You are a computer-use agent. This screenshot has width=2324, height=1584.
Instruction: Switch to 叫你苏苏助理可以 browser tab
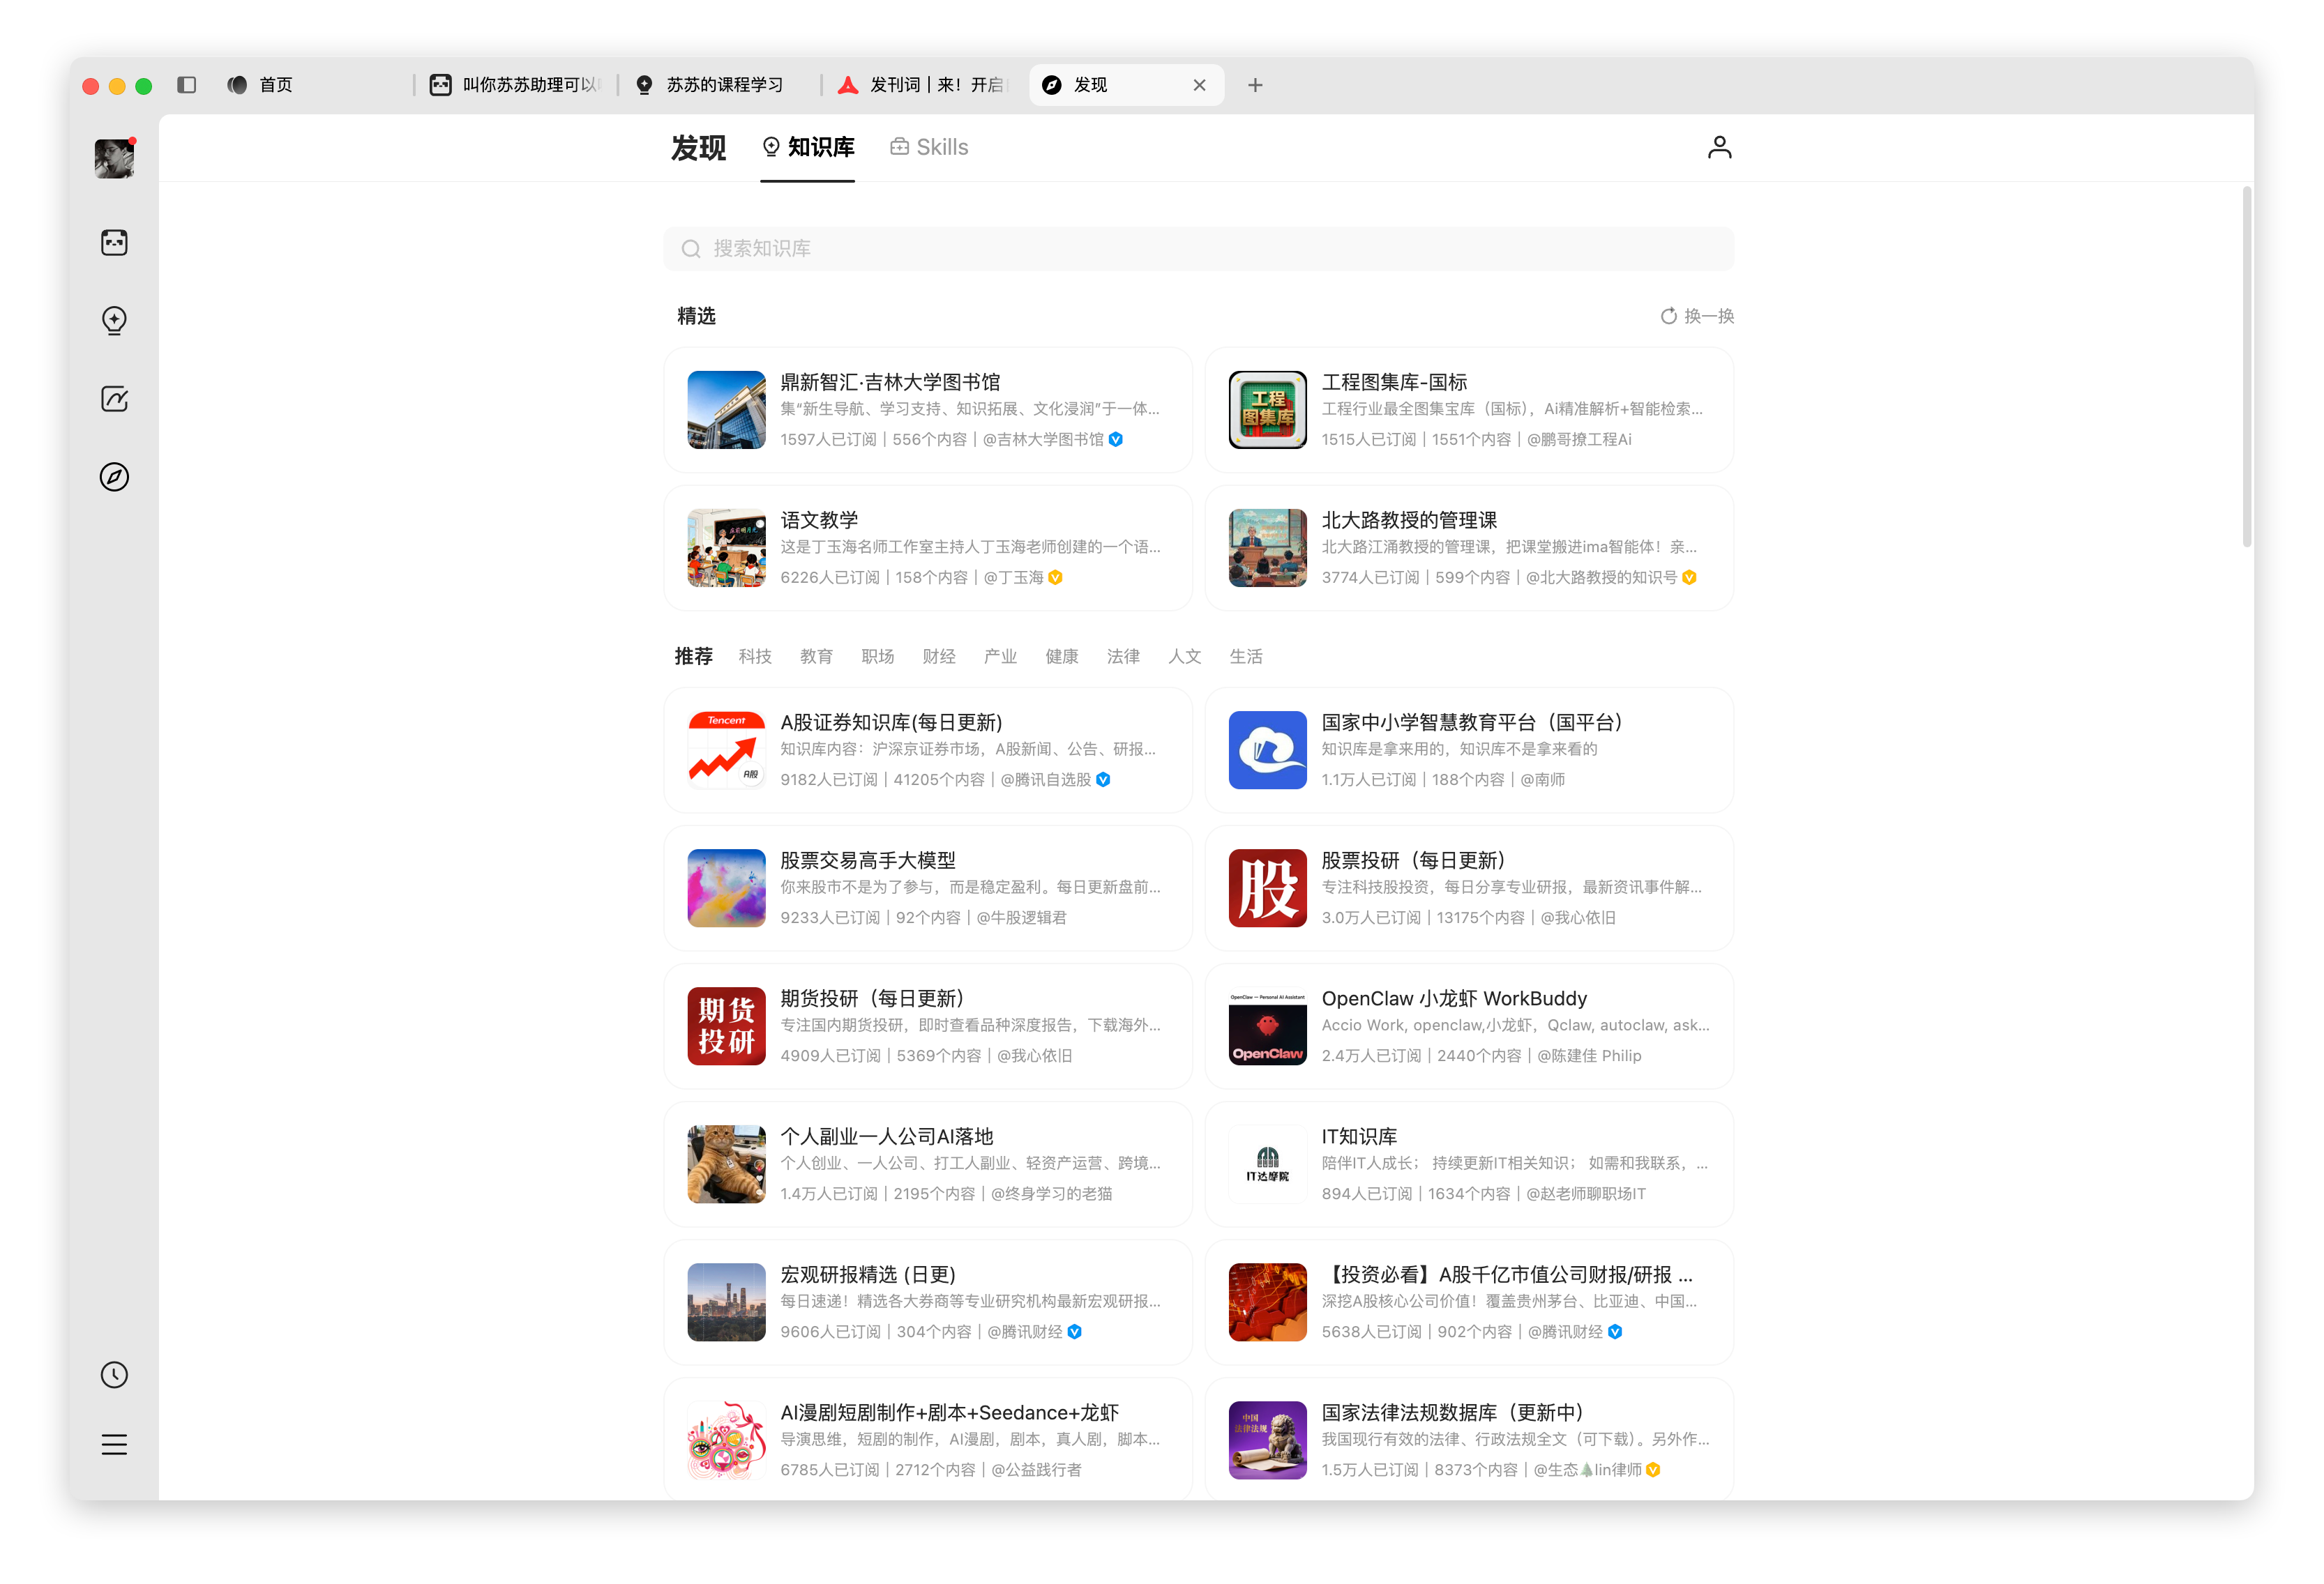516,85
